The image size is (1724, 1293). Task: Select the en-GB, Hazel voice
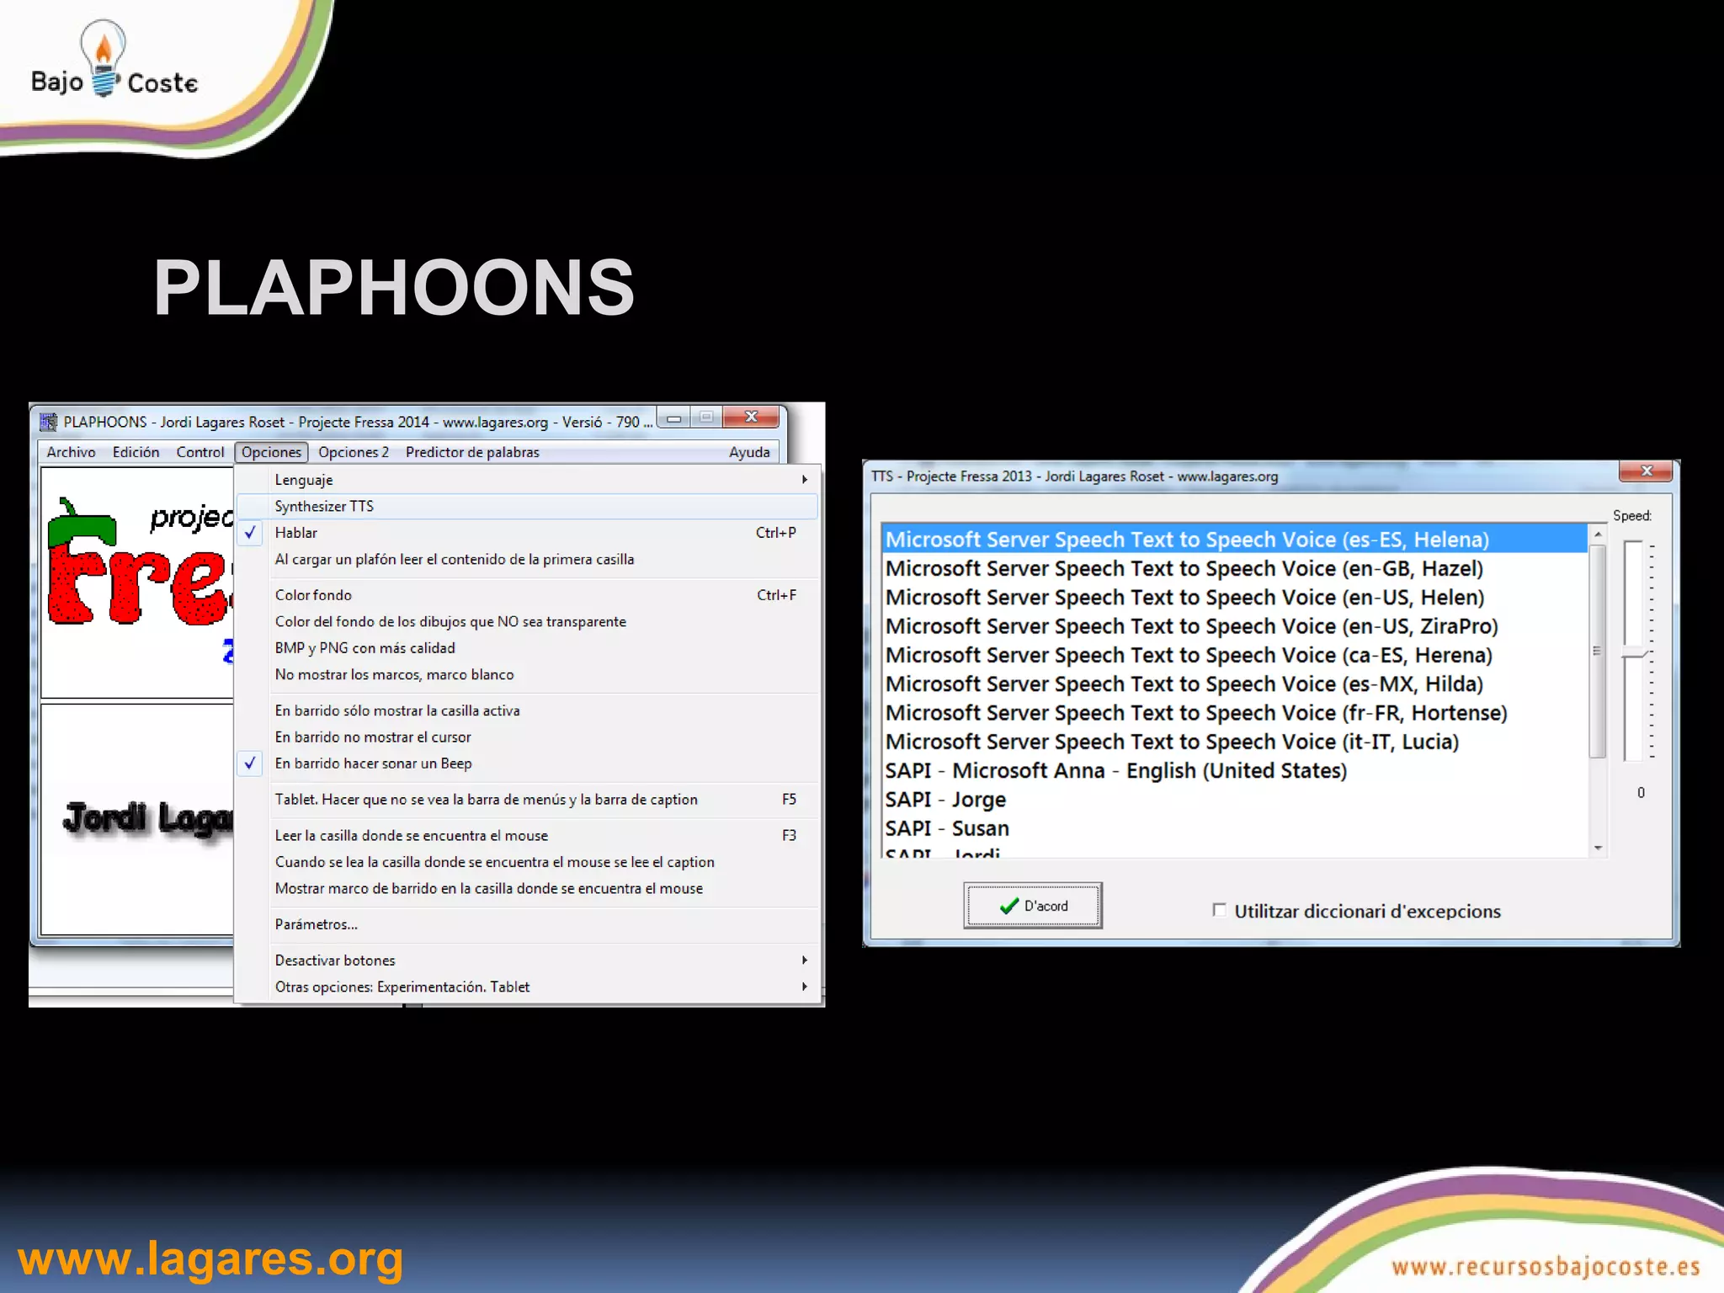pos(1235,568)
